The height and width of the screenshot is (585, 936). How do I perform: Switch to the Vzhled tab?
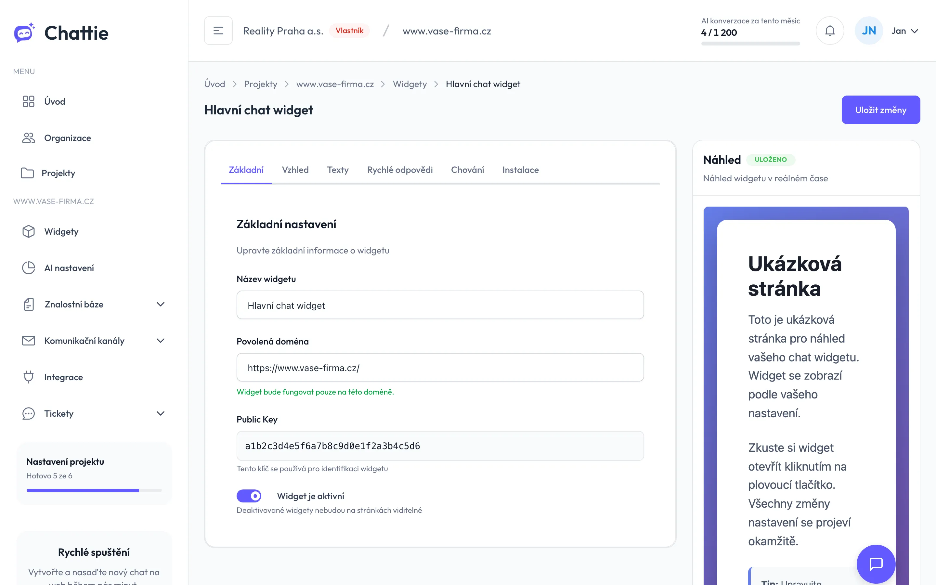[x=295, y=170]
